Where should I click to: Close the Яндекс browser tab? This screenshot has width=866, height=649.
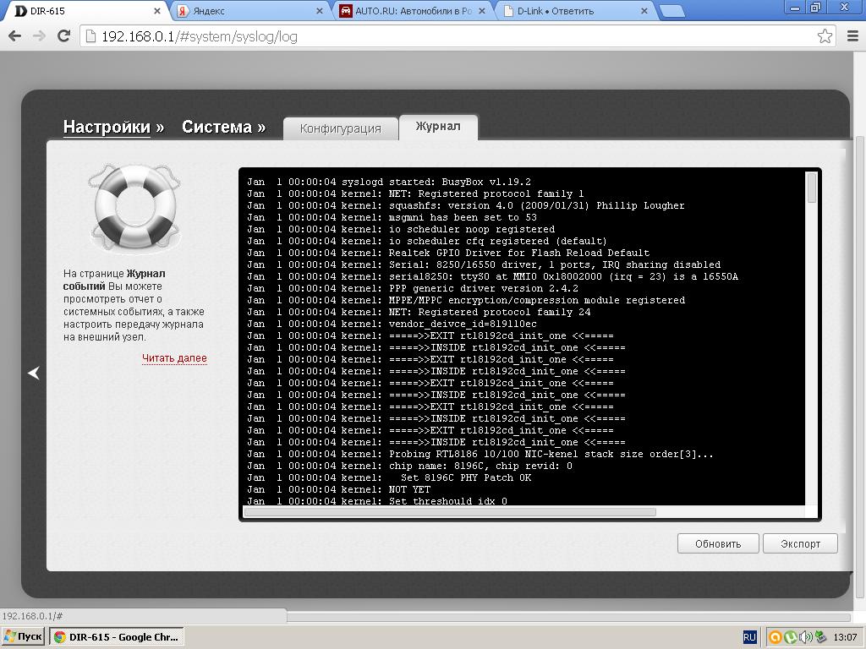coord(320,11)
